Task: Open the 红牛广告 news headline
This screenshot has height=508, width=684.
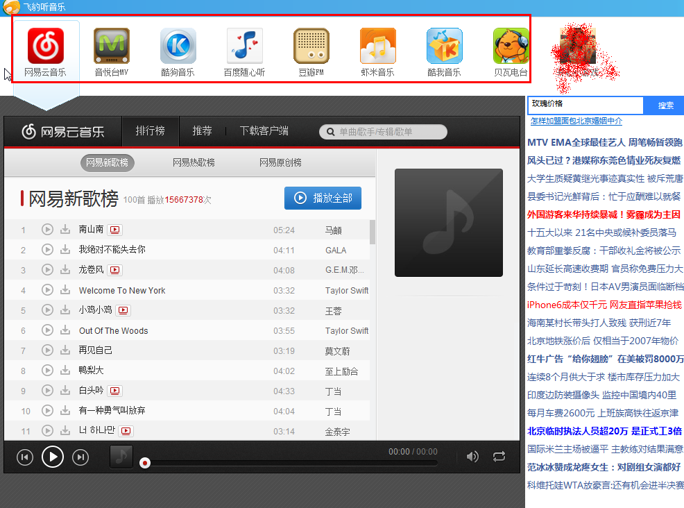Action: tap(606, 359)
